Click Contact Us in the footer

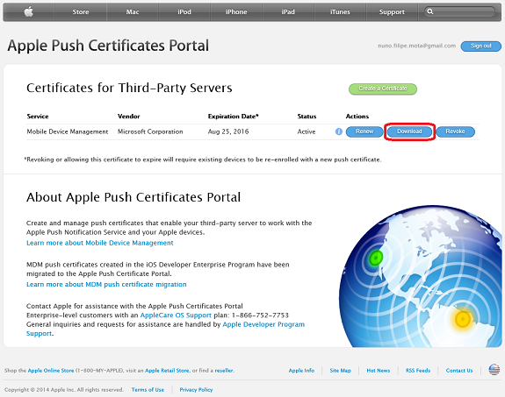coord(459,371)
